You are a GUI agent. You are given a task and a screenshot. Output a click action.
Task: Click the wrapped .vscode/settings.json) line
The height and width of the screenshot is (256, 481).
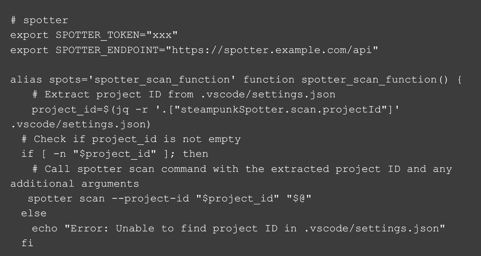[81, 124]
